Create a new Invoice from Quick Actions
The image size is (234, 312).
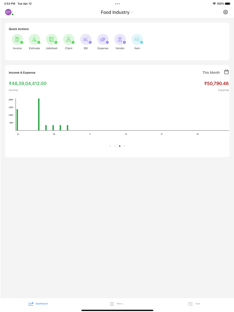(x=17, y=39)
